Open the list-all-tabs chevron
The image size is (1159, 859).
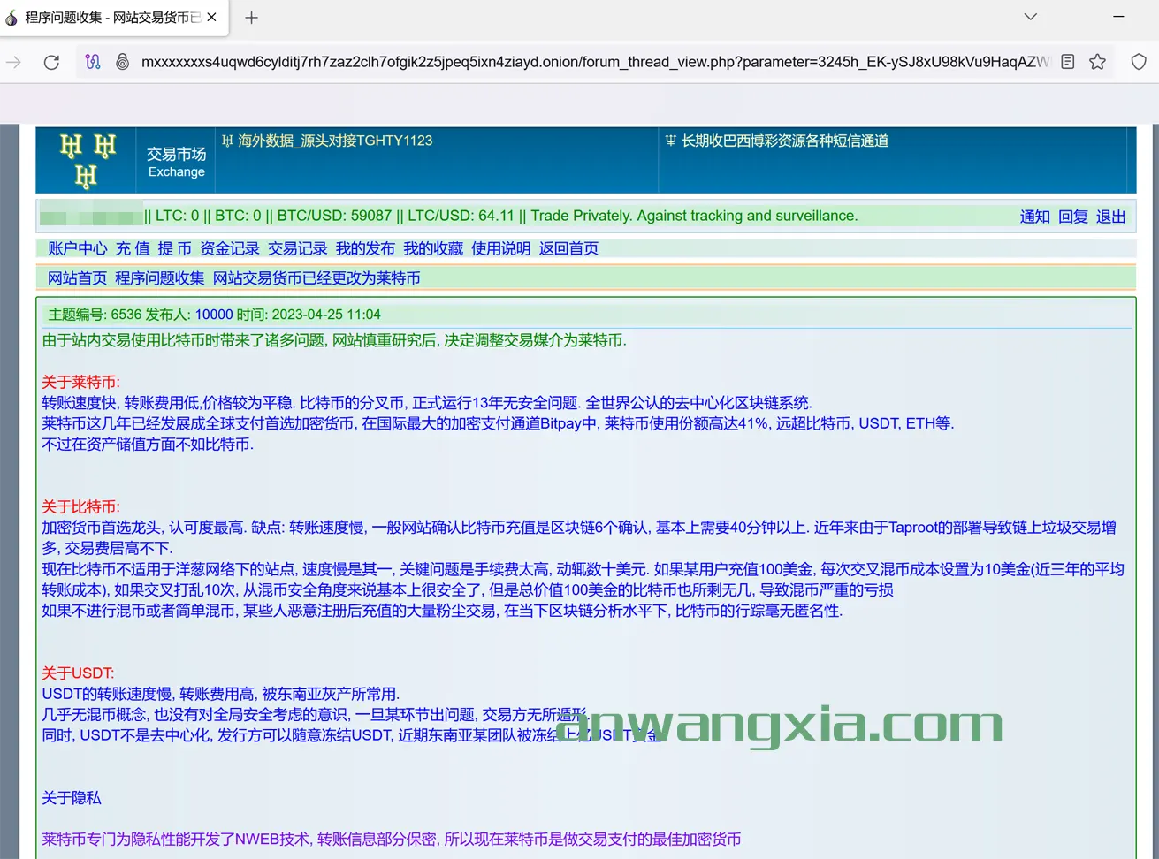1029,17
